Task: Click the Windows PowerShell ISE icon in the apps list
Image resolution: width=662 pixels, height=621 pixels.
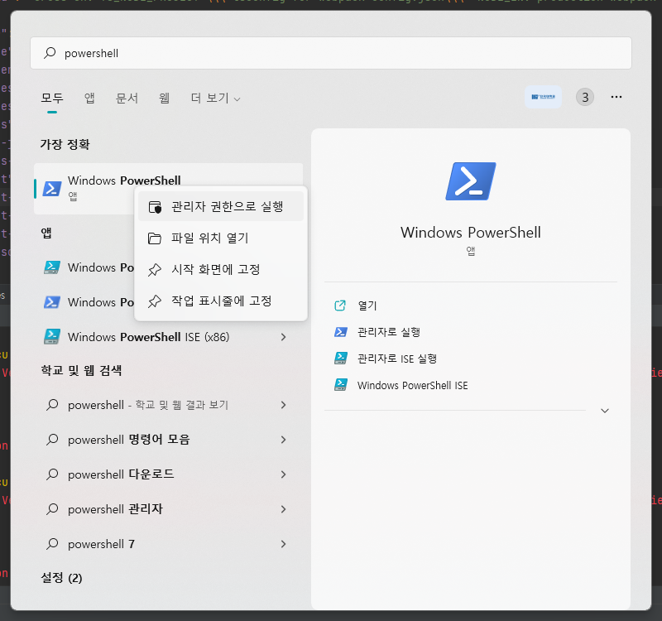Action: (x=52, y=267)
